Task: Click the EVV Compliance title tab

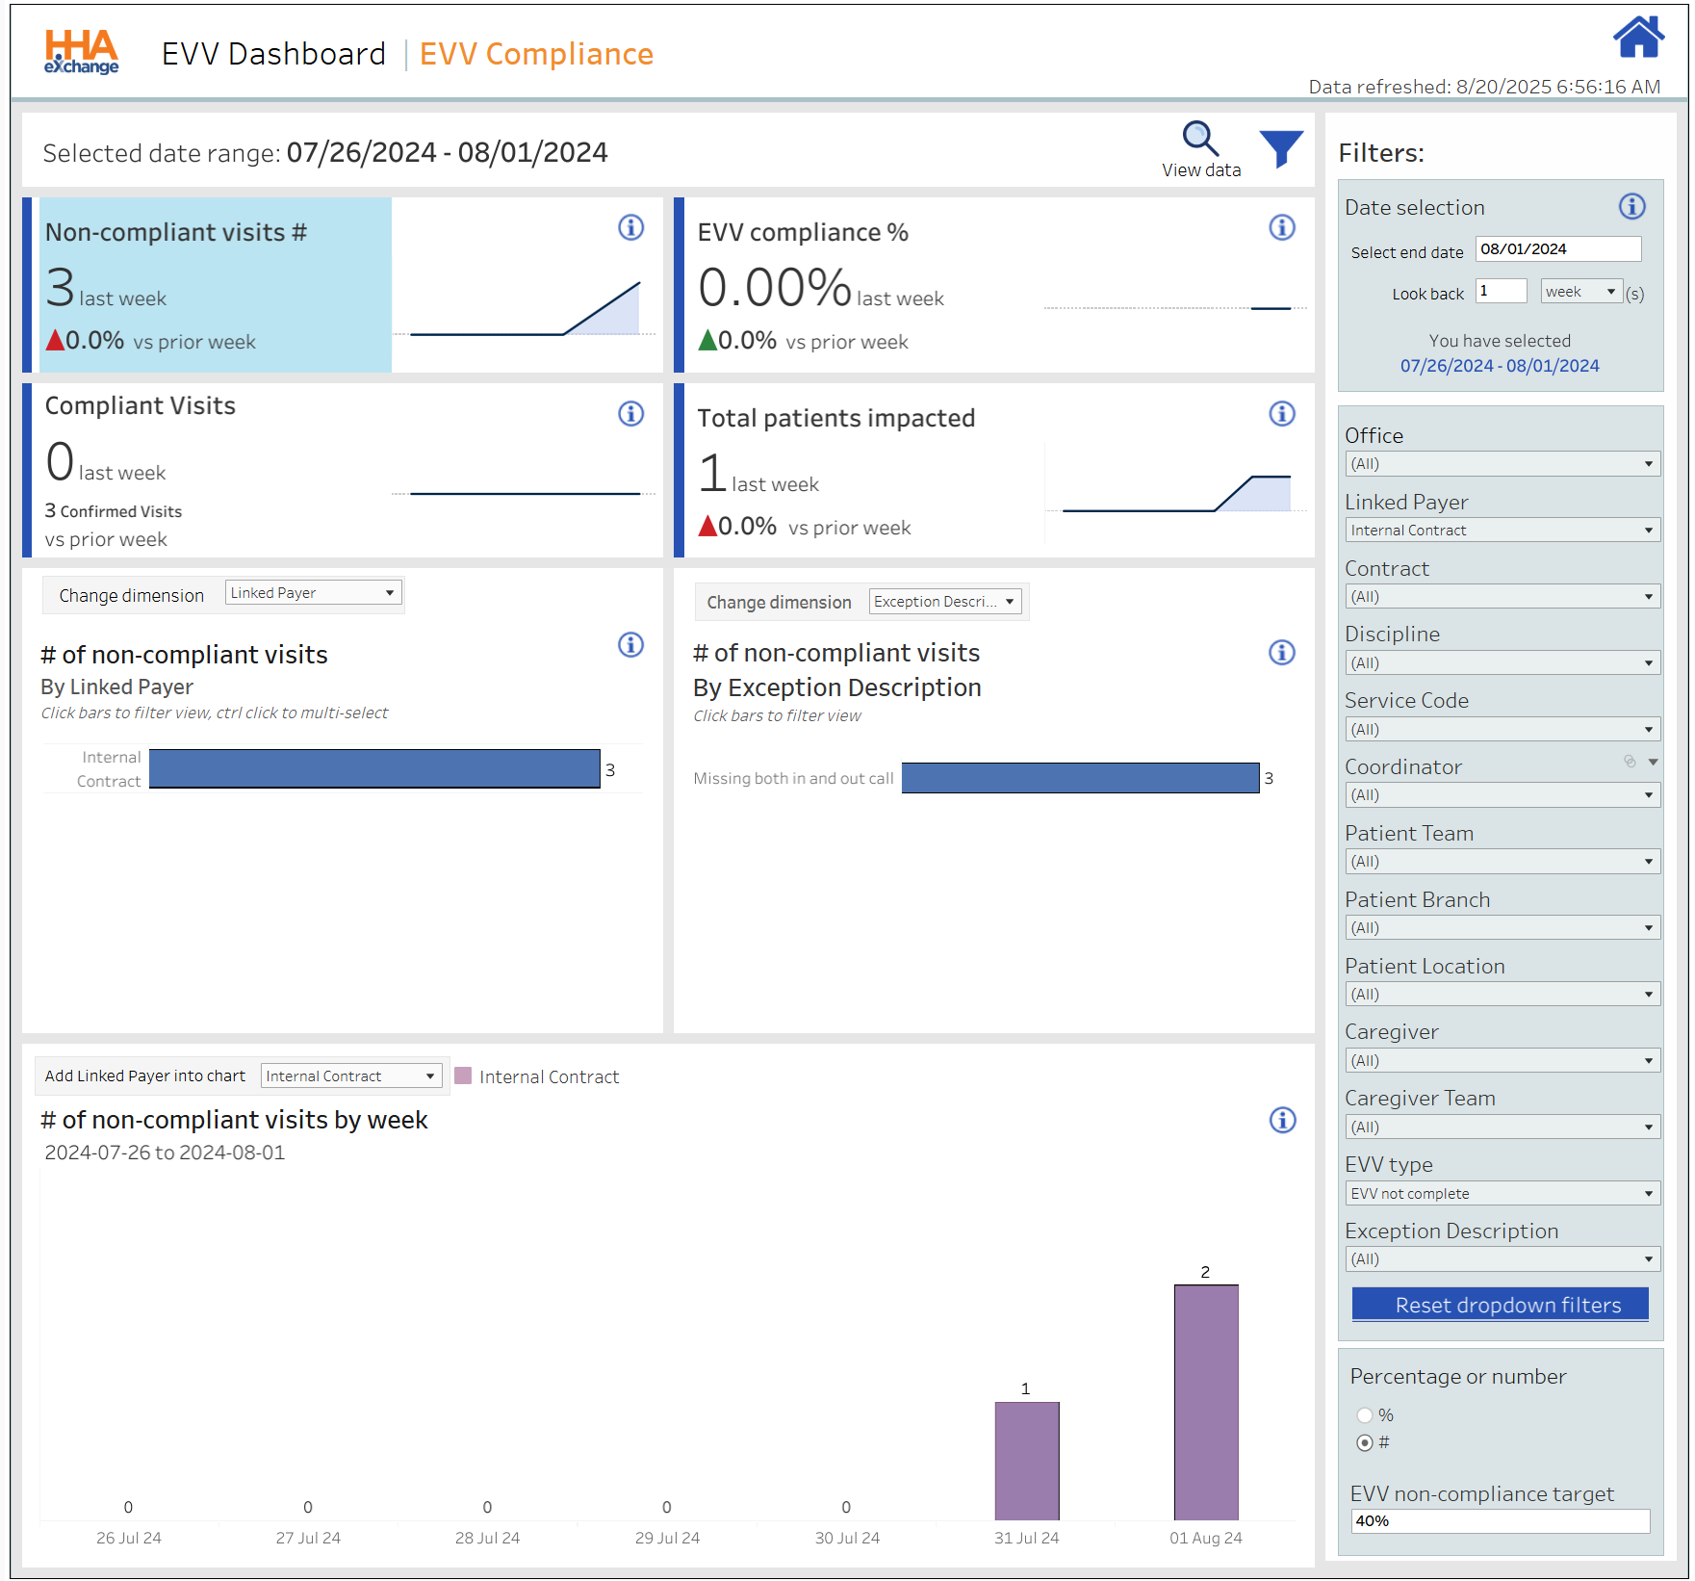Action: tap(536, 55)
